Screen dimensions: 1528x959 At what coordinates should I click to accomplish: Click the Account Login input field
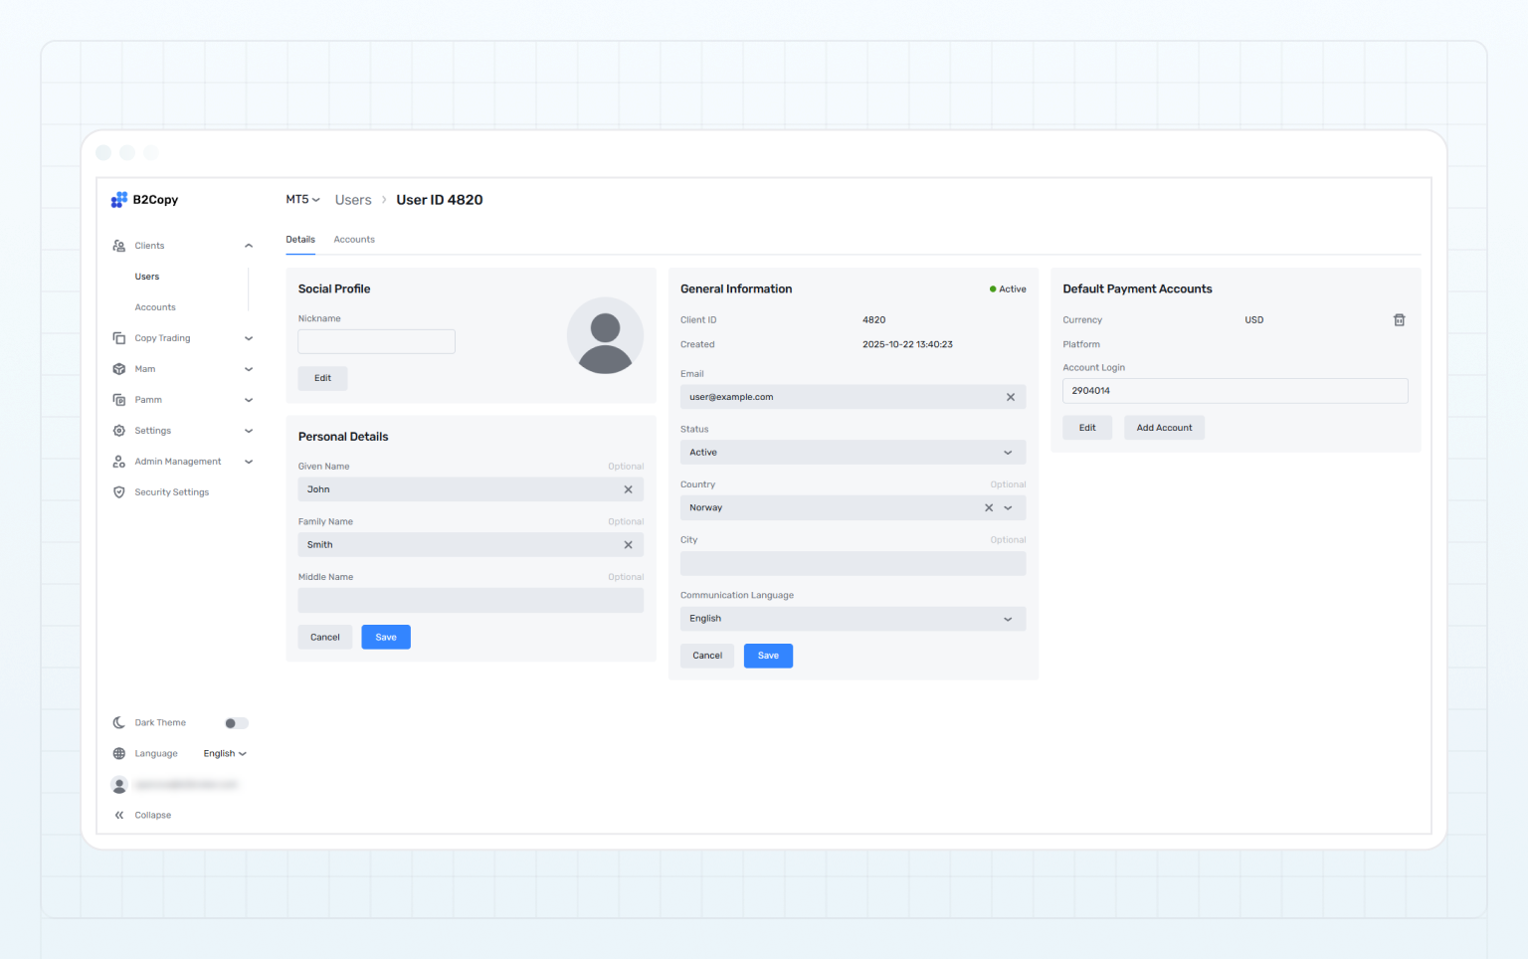coord(1235,390)
